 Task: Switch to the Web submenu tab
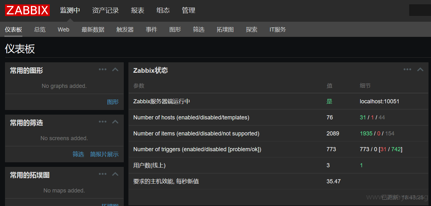(64, 30)
